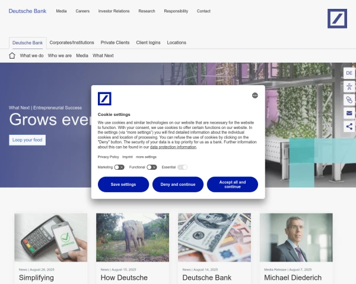Click the share icon in sidebar

click(349, 127)
